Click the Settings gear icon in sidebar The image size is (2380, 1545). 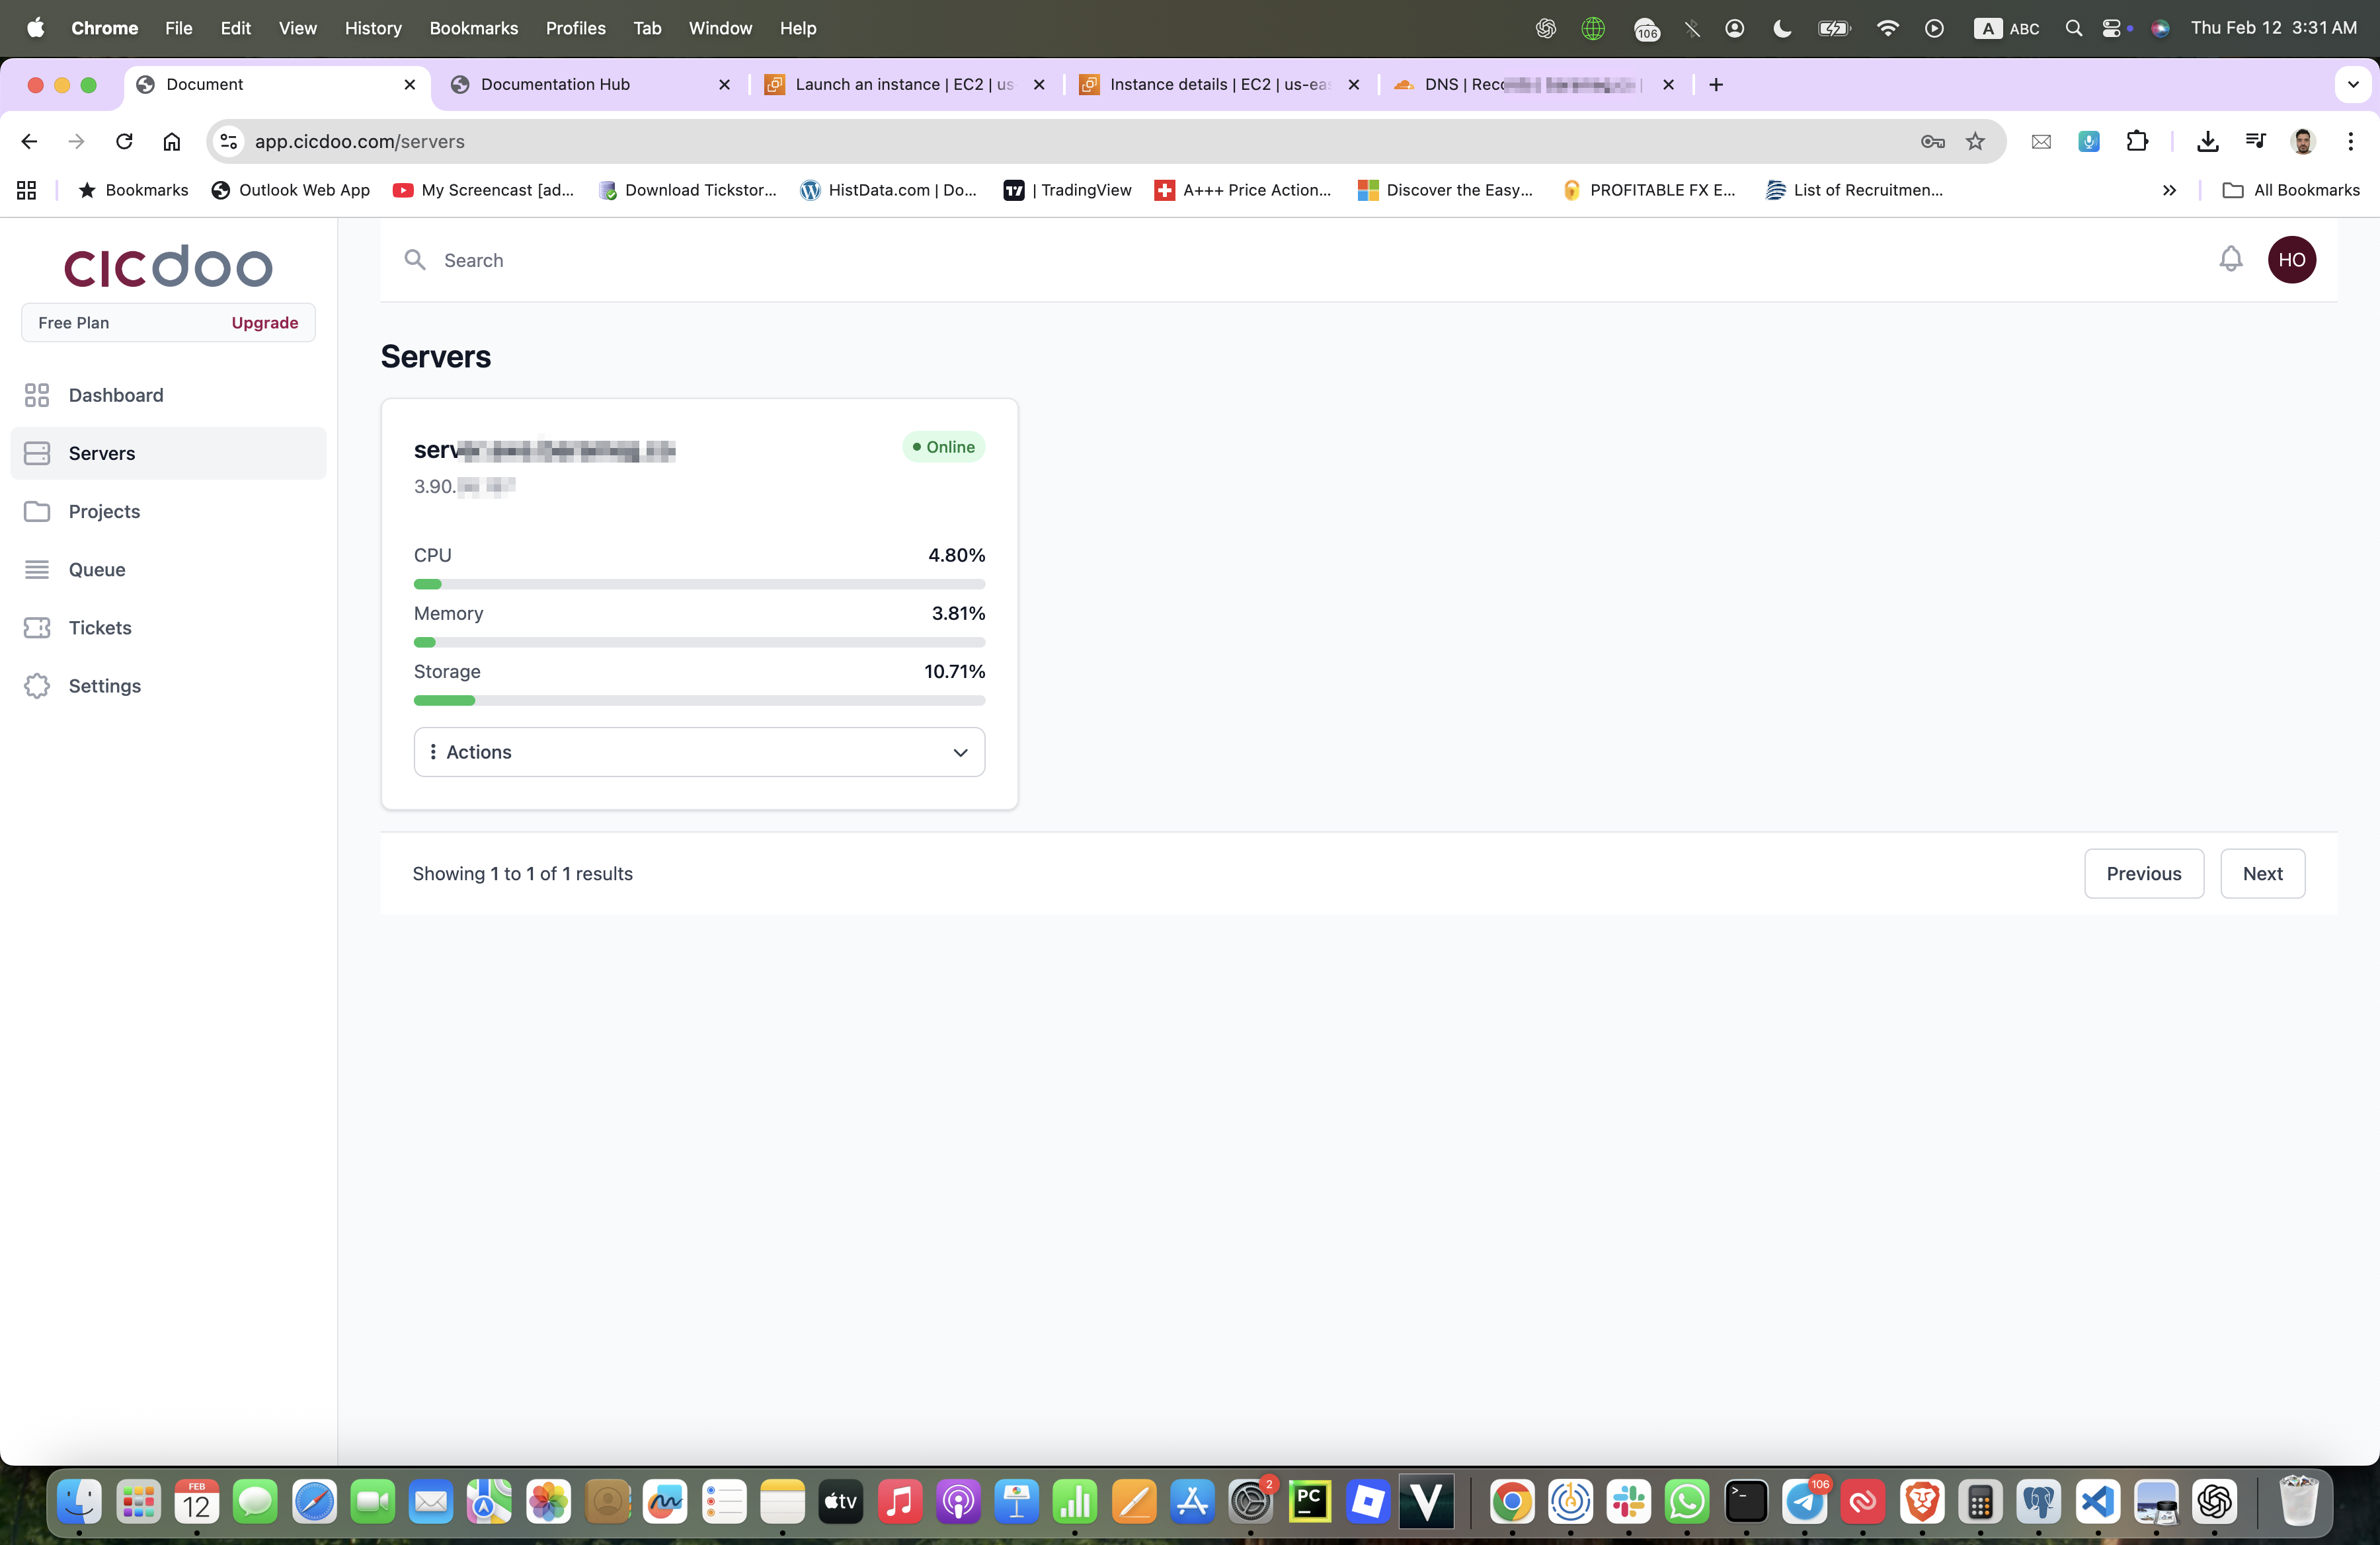[37, 685]
